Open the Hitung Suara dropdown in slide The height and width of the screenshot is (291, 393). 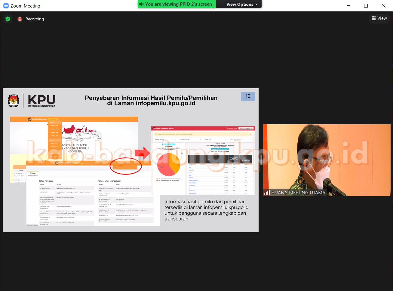point(215,139)
